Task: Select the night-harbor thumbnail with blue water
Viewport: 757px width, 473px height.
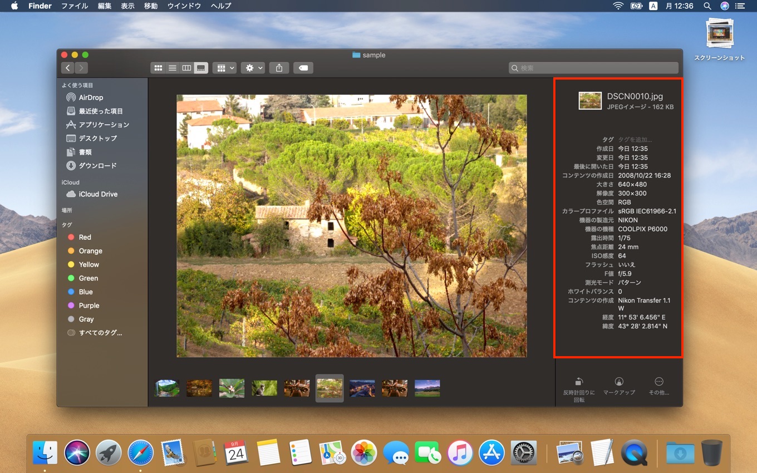Action: 362,388
